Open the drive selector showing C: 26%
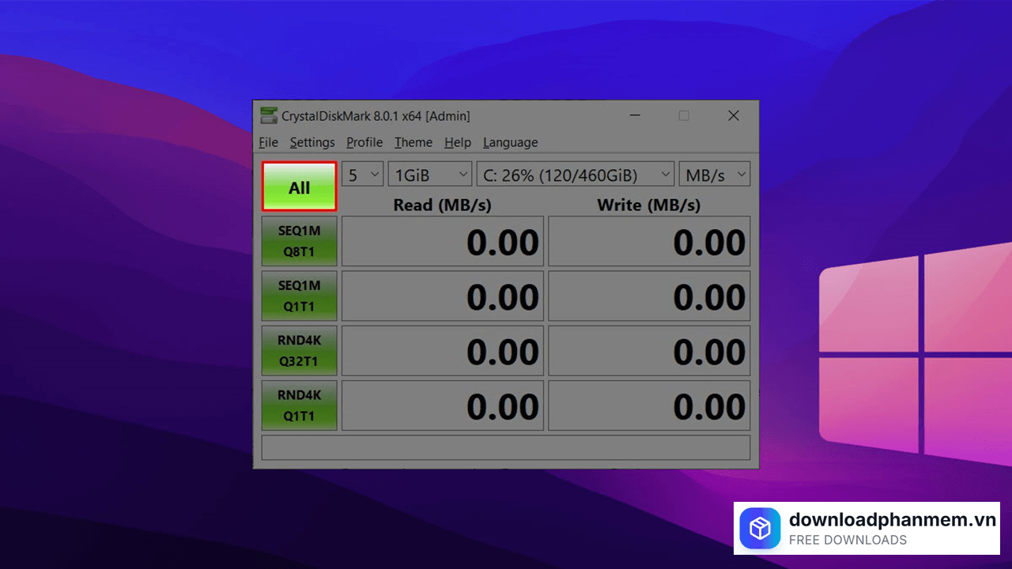 [575, 175]
